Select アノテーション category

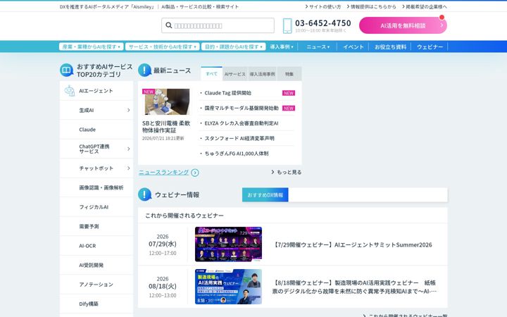click(96, 285)
